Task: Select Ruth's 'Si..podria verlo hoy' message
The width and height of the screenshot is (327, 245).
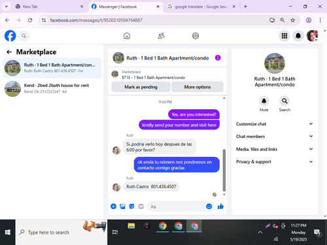Action: click(x=160, y=147)
